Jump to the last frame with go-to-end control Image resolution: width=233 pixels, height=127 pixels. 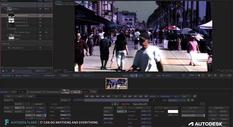[x=146, y=96]
